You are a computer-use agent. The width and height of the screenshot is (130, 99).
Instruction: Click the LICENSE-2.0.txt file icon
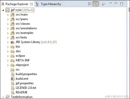(13, 88)
